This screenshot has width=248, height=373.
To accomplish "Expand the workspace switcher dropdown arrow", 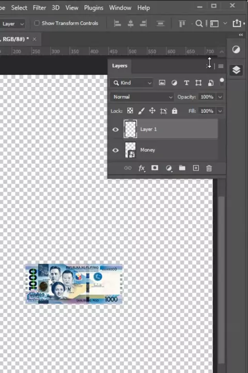I will pyautogui.click(x=225, y=23).
